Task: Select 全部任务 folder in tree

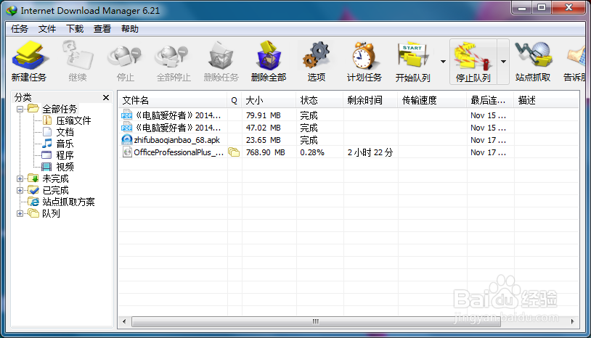Action: tap(60, 109)
